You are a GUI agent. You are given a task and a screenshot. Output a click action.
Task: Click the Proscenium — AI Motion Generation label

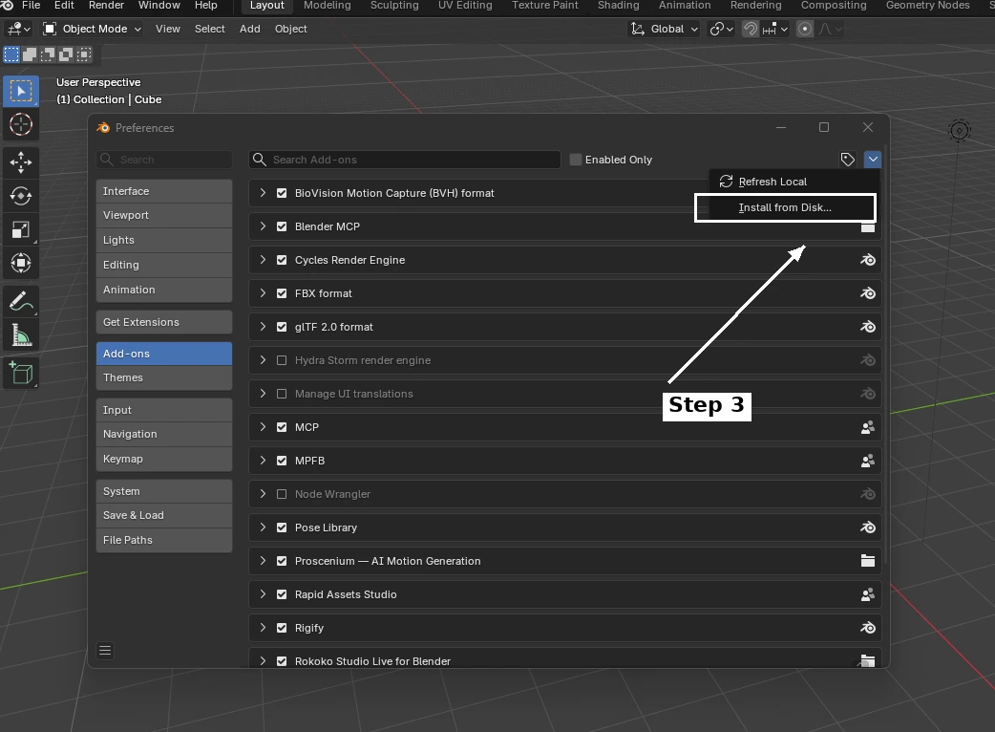tap(388, 561)
